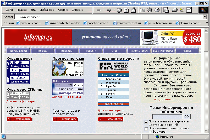210x140 pixels.
Task: Click the IE icon in title bar
Action: tap(3, 3)
